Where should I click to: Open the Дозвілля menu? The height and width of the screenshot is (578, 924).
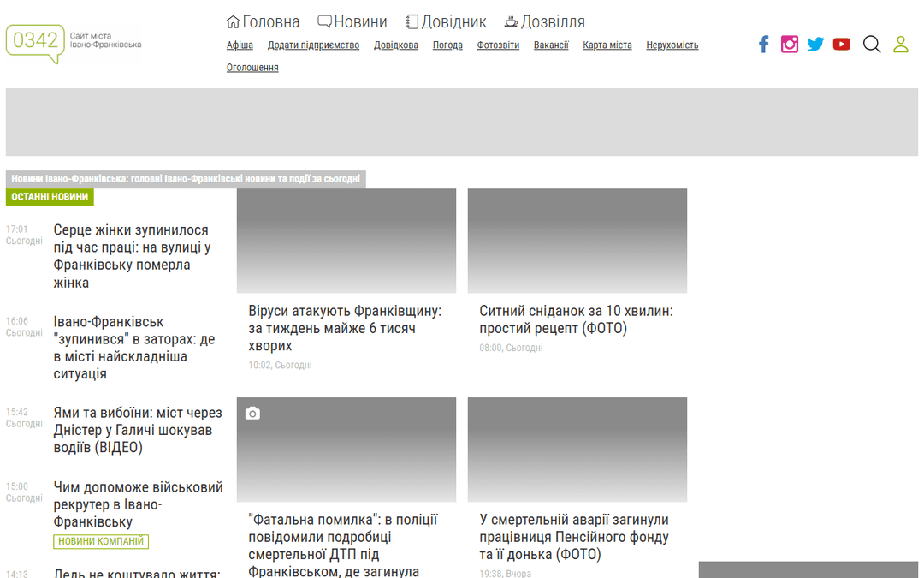click(x=544, y=21)
